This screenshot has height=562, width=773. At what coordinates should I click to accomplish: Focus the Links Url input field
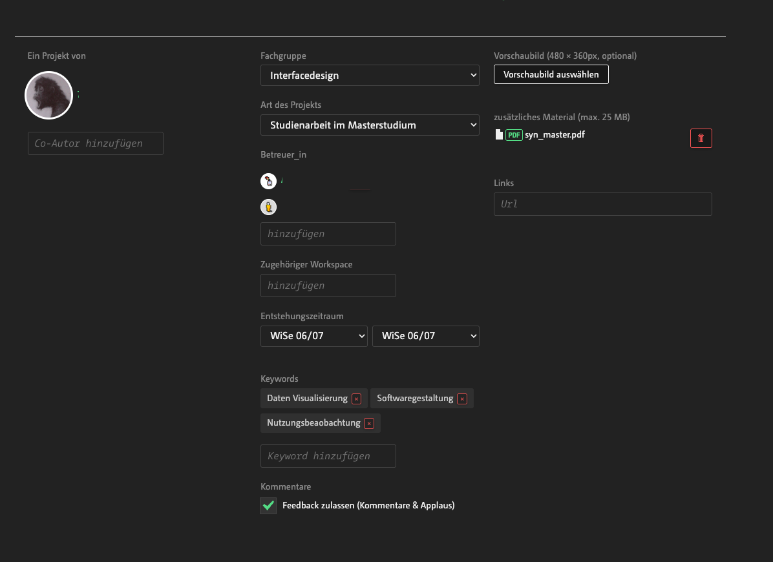click(x=603, y=204)
